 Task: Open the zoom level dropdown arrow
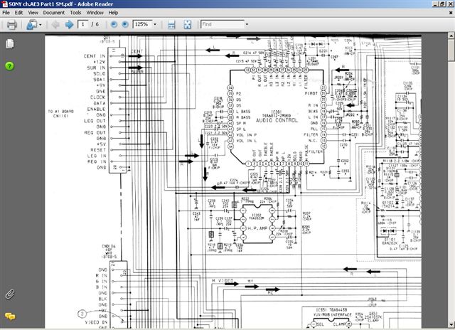[x=155, y=24]
